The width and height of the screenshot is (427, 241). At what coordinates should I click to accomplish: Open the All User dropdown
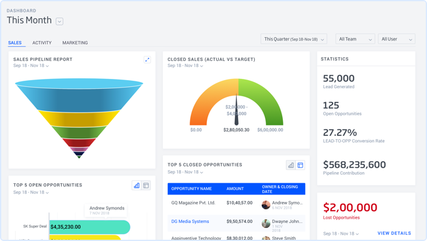pyautogui.click(x=397, y=39)
